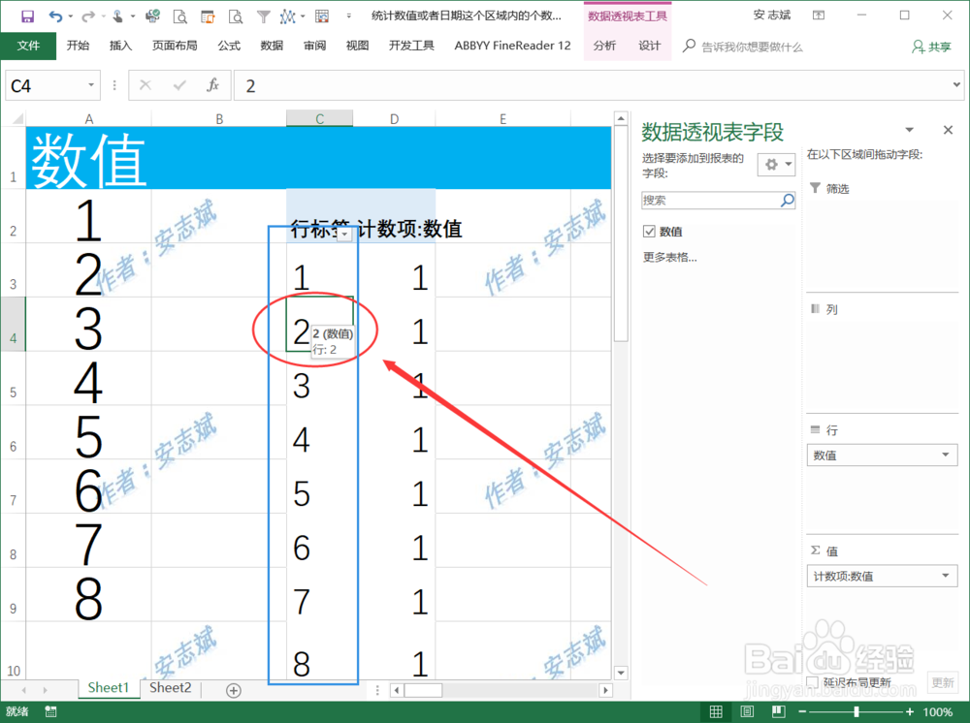This screenshot has height=723, width=970.
Task: Click the 更多表格... link
Action: [x=670, y=257]
